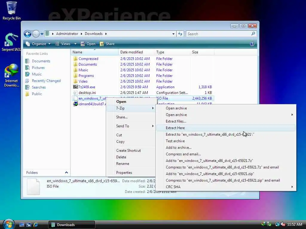
Task: Open the Explorer Help question mark icon
Action: [252, 44]
